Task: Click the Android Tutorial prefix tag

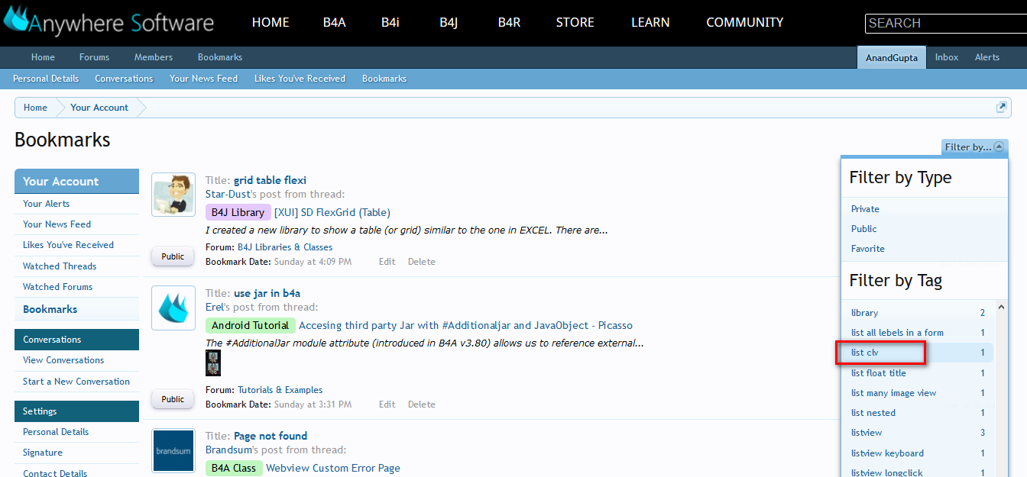Action: pos(250,325)
